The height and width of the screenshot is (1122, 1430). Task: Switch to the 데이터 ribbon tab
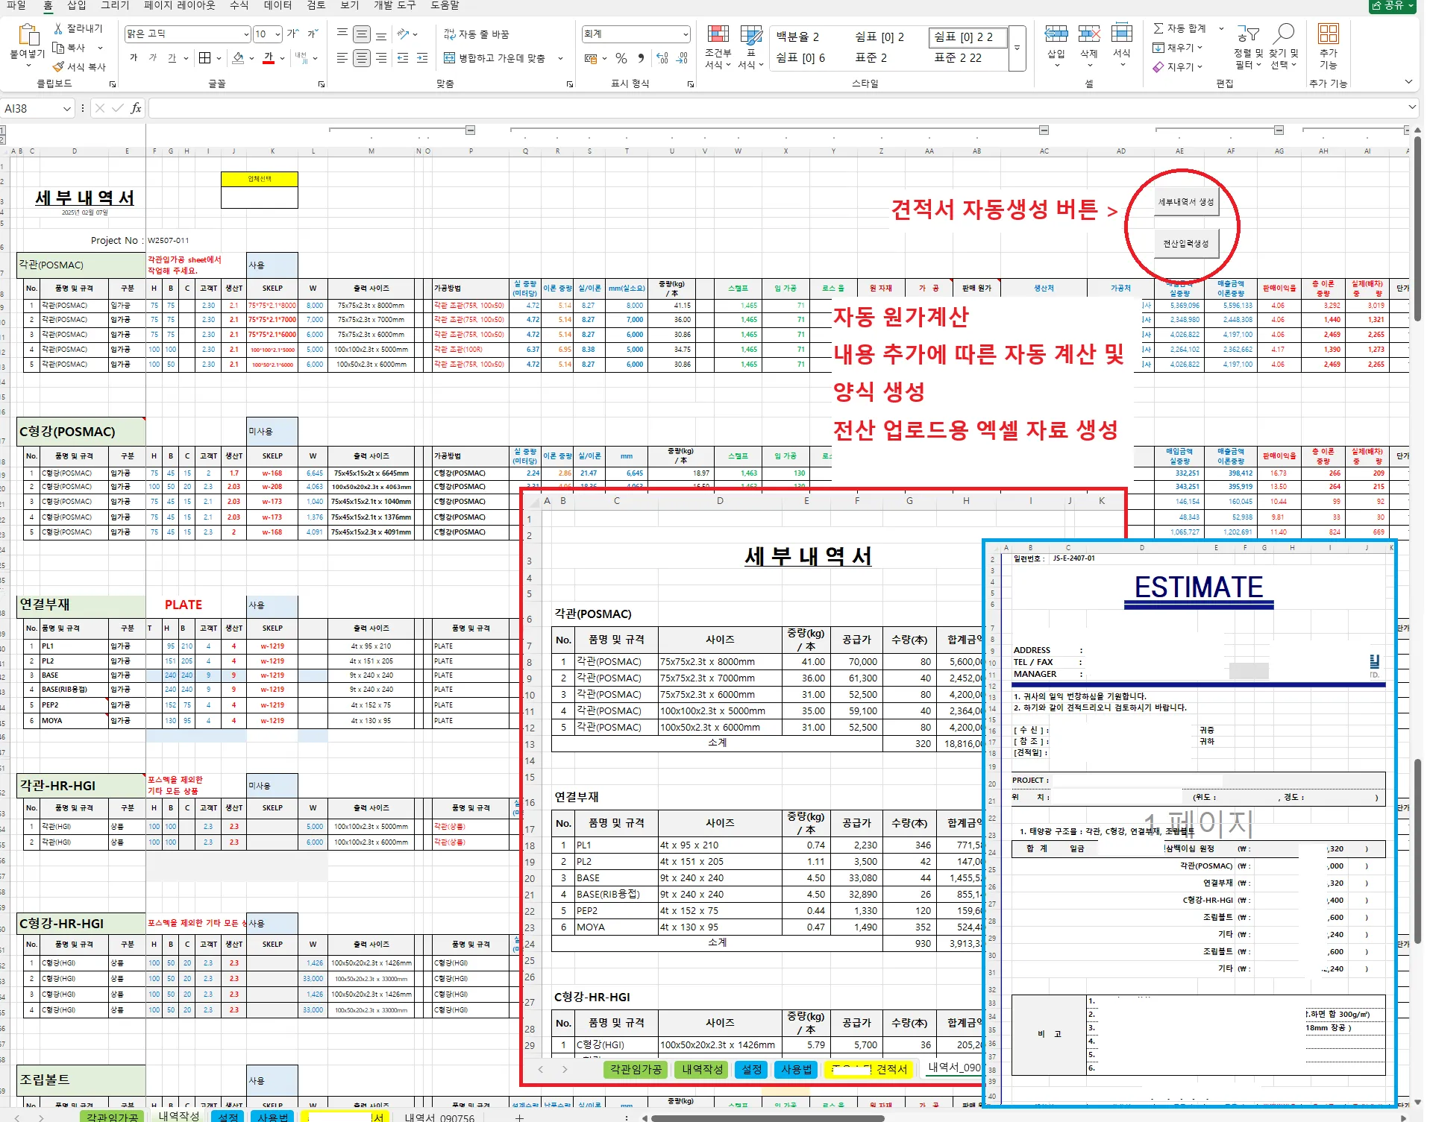277,6
